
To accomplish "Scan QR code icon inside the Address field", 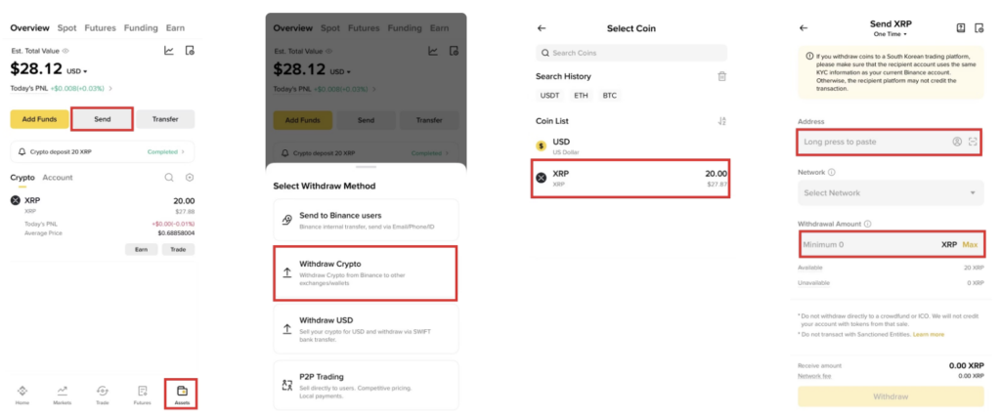I will 973,142.
